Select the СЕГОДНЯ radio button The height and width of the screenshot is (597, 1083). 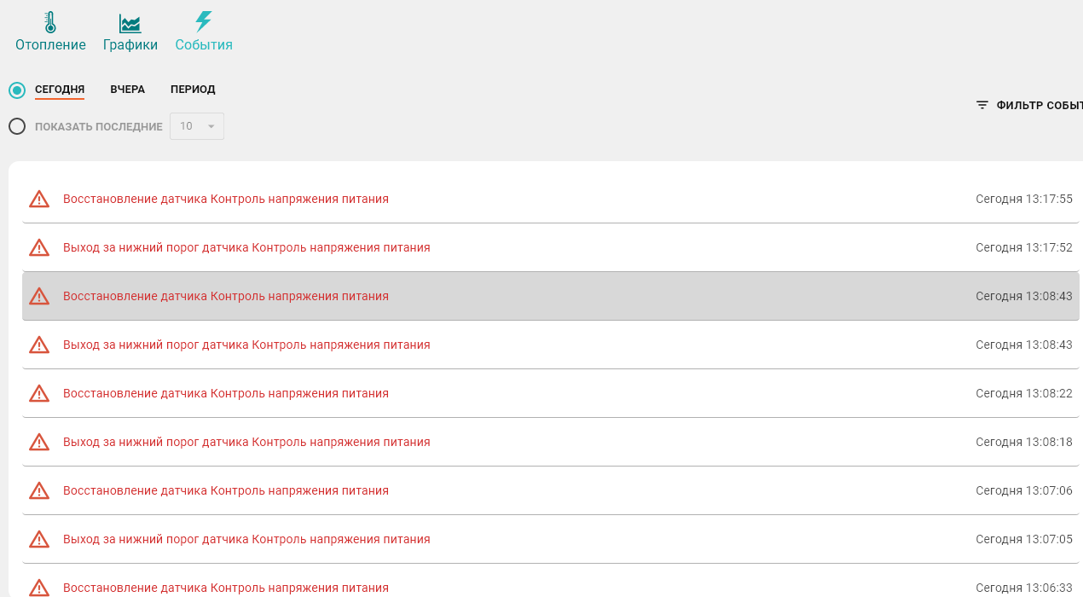(x=17, y=90)
